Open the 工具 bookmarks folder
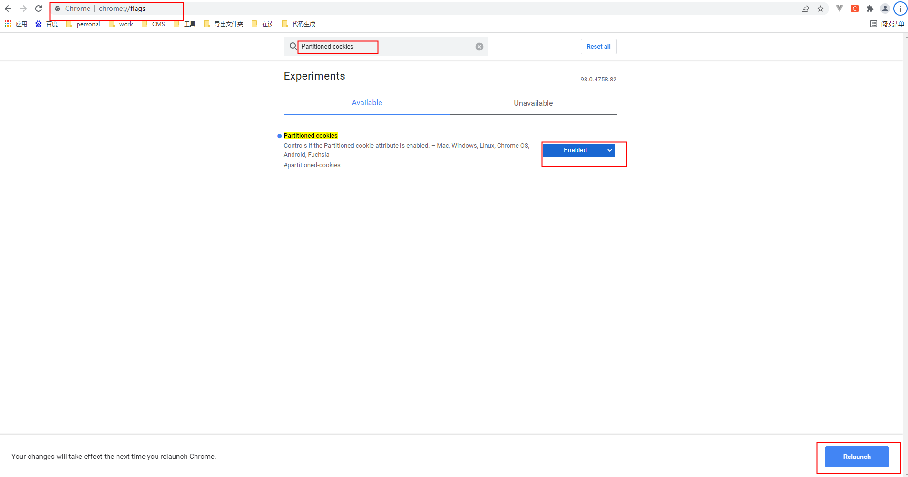Image resolution: width=908 pixels, height=477 pixels. click(x=185, y=24)
